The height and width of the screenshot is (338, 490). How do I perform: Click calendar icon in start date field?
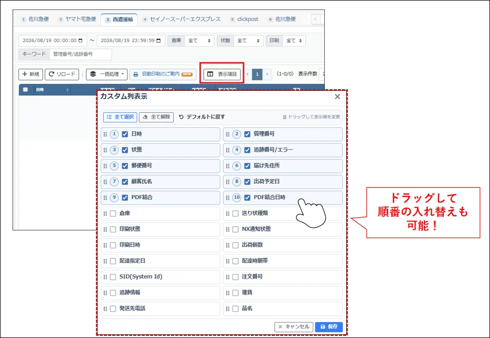click(81, 40)
